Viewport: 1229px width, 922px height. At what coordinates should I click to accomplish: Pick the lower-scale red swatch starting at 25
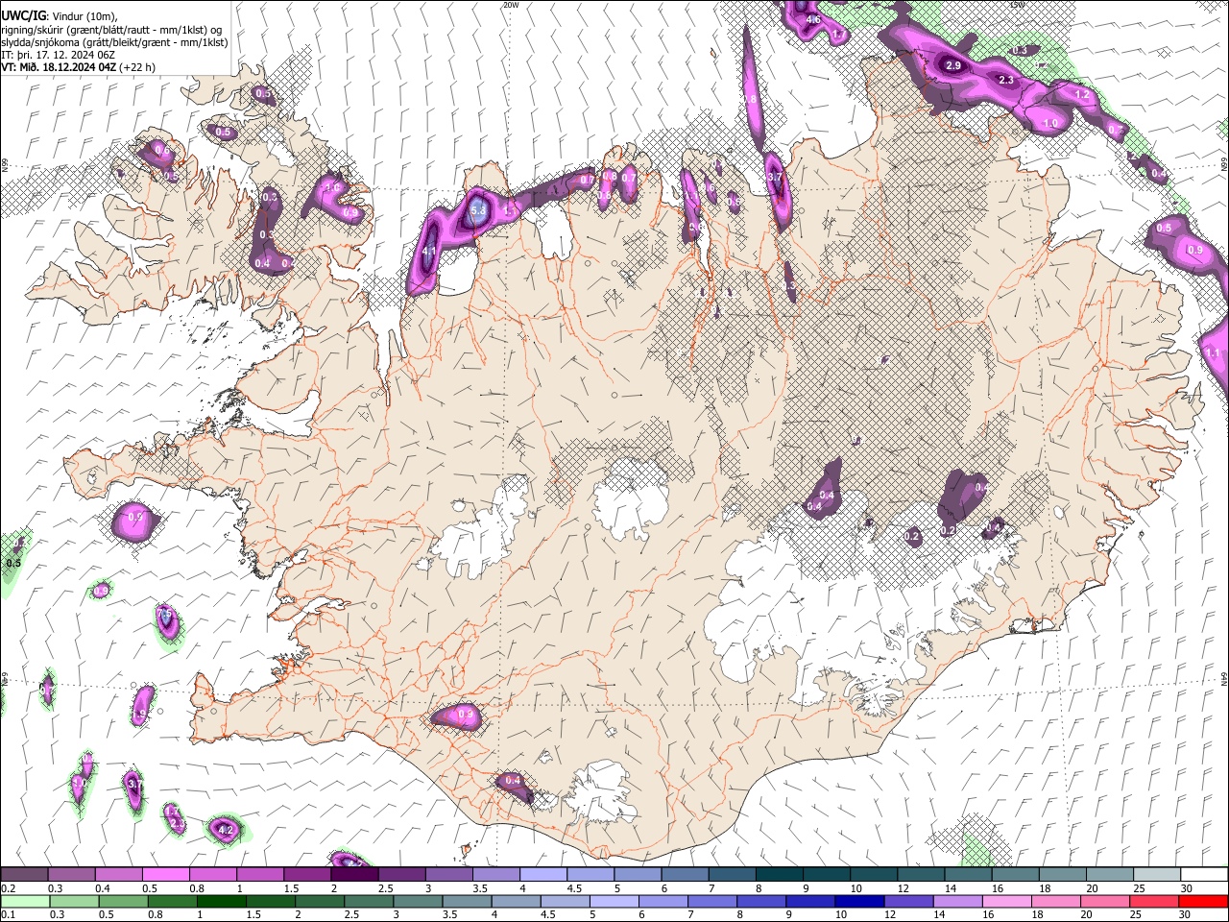[x=1155, y=901]
